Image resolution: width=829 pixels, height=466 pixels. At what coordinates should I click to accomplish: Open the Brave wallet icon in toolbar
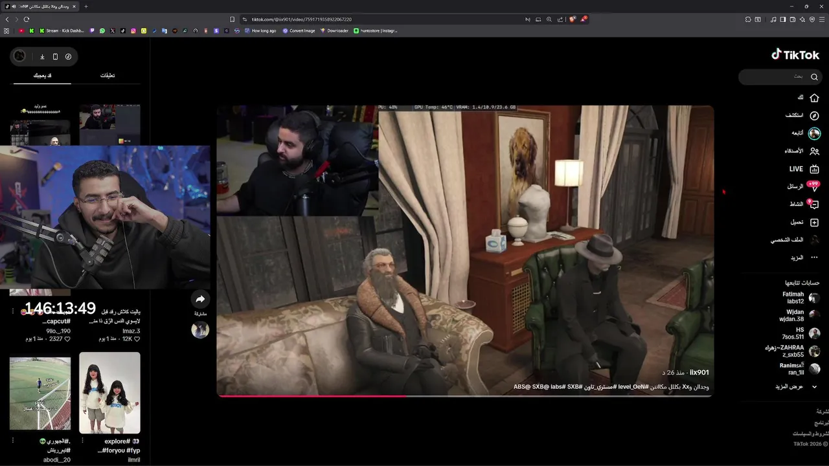point(792,19)
